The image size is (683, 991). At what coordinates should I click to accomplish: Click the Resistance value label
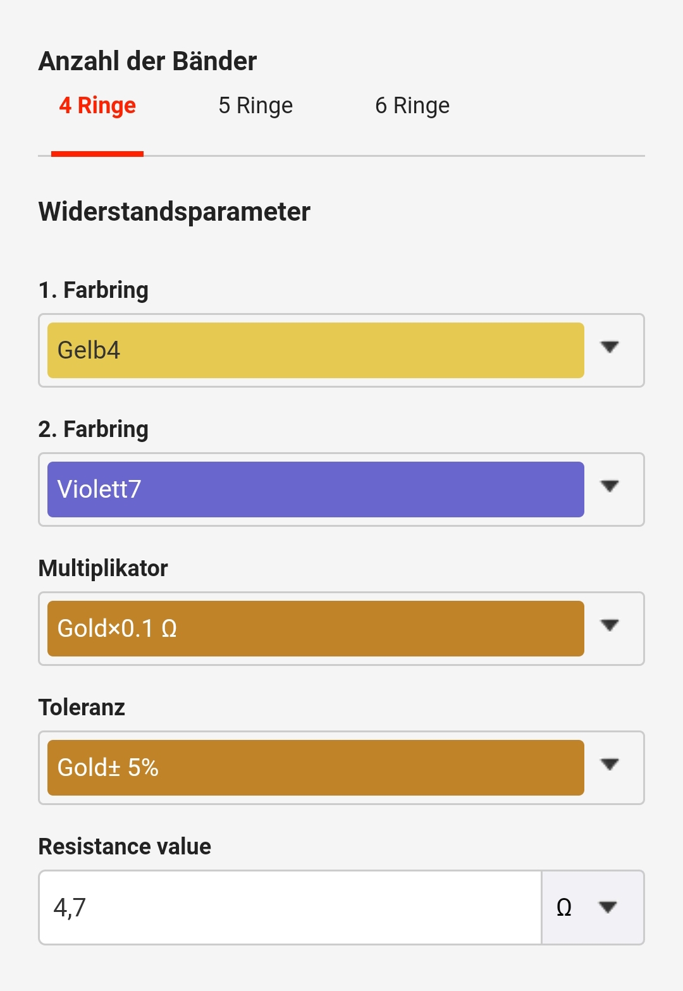(x=125, y=846)
